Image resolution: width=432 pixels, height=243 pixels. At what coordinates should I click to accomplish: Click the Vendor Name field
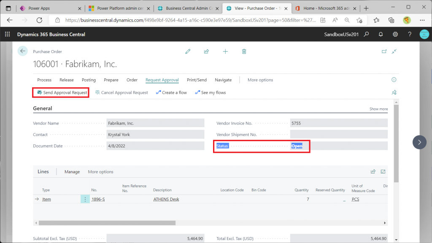tap(155, 123)
